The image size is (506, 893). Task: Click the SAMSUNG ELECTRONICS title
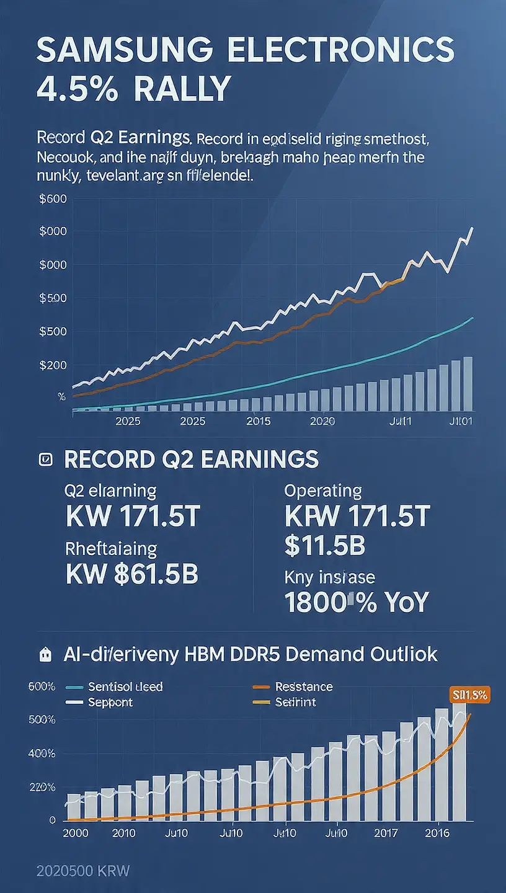(246, 51)
